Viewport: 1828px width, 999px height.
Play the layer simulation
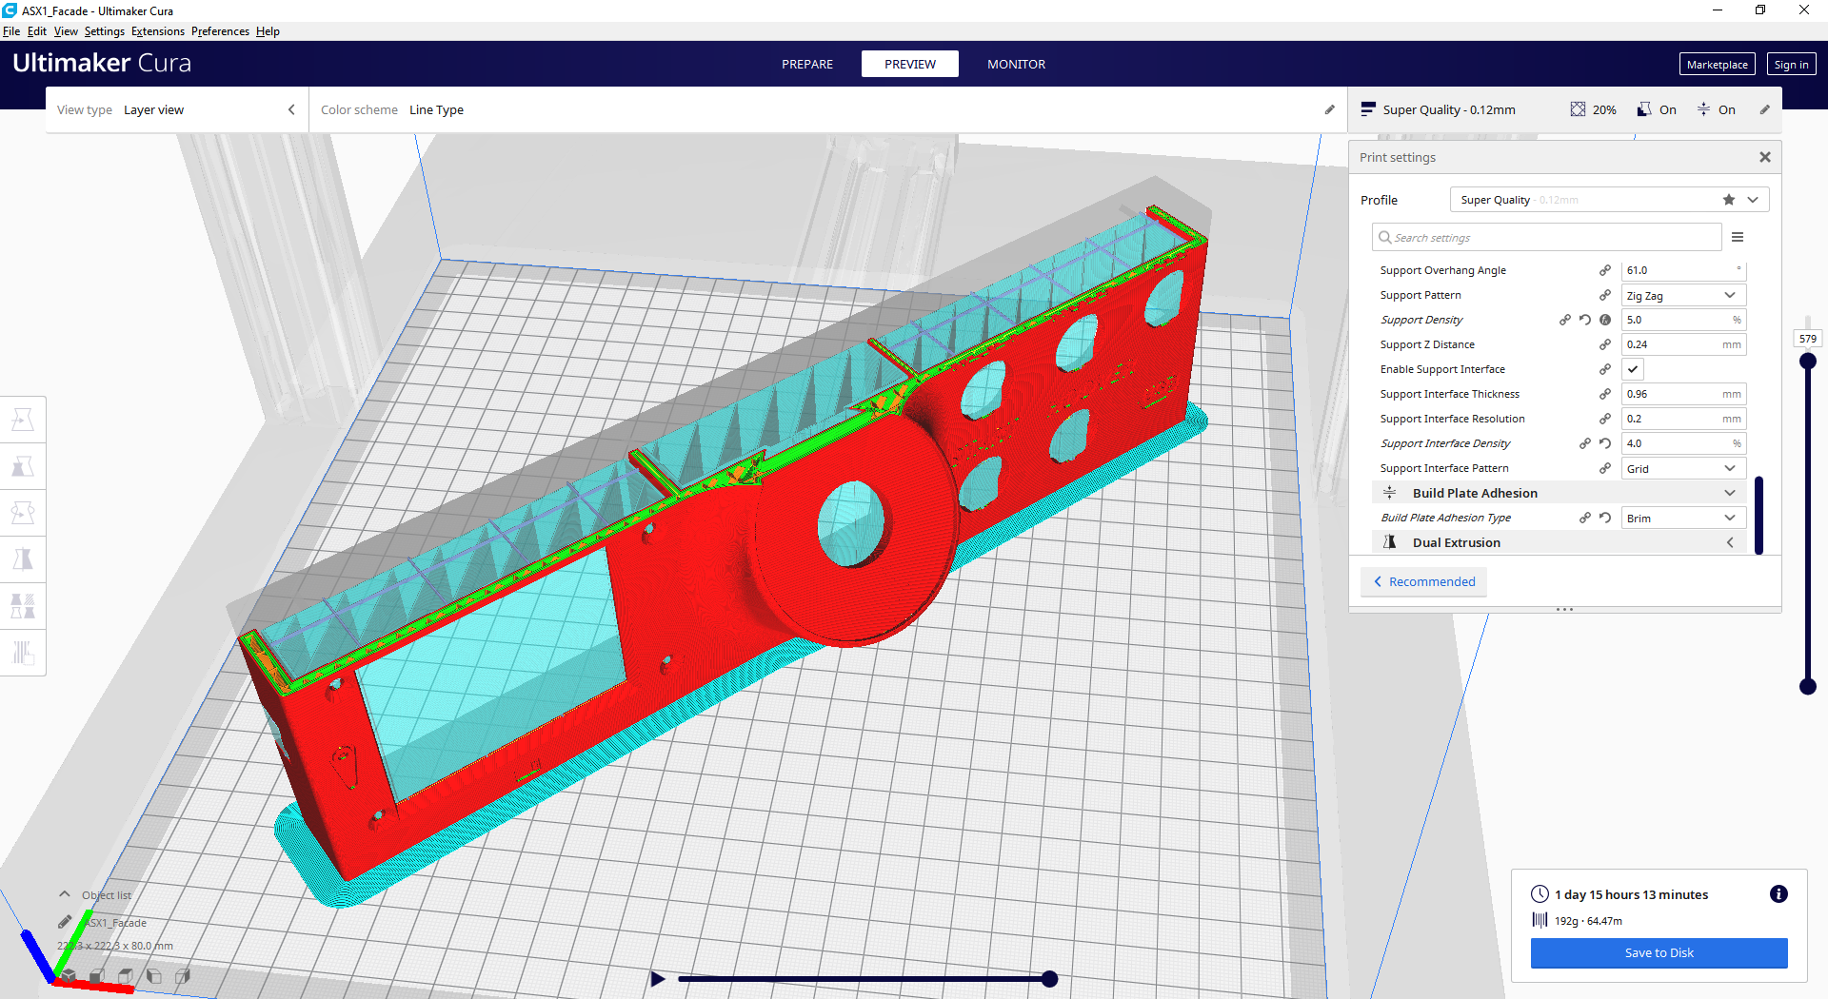point(658,978)
